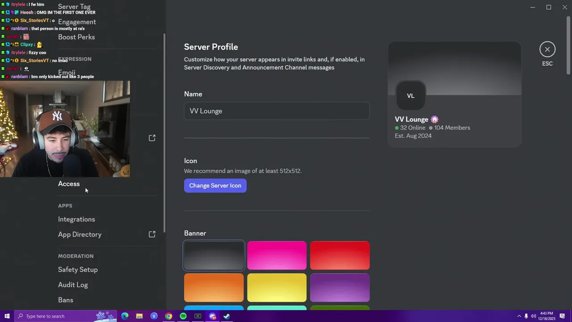Open the Access settings page
The width and height of the screenshot is (572, 322).
point(69,184)
